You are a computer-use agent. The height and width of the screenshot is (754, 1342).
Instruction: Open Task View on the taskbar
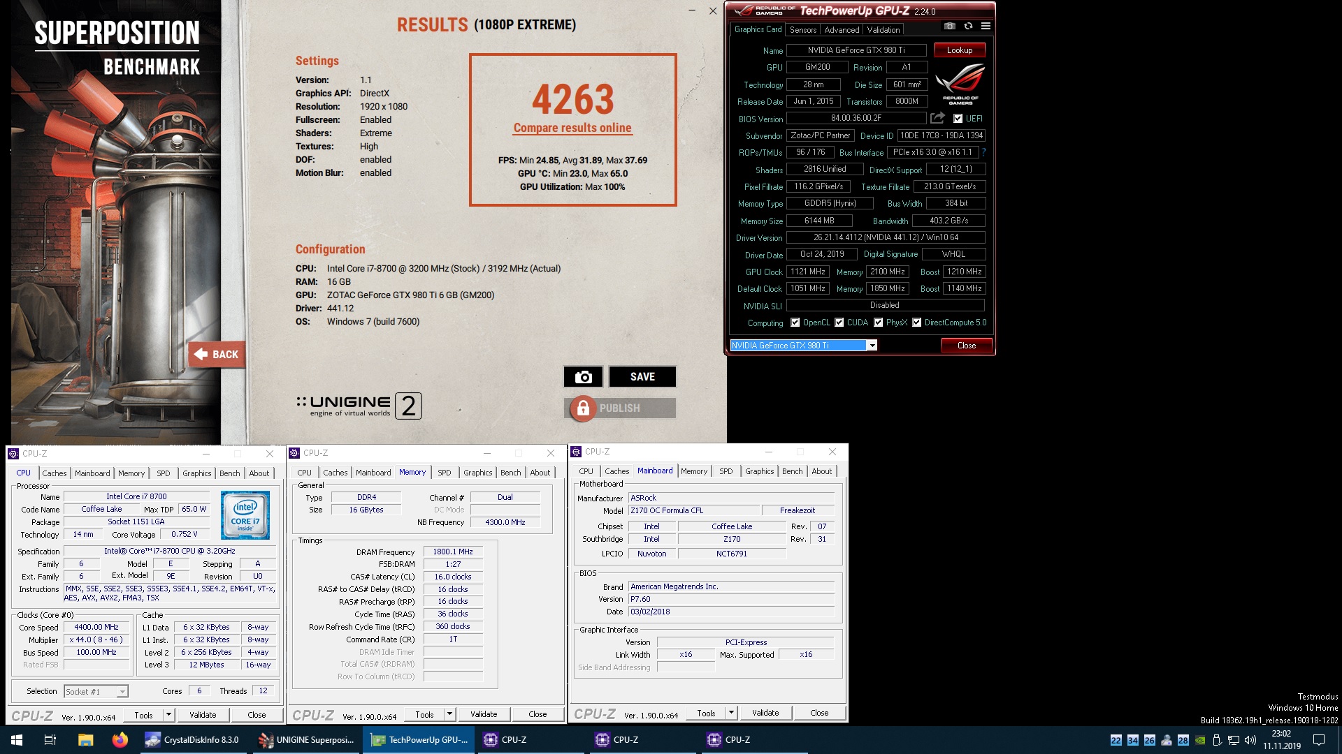[x=50, y=740]
